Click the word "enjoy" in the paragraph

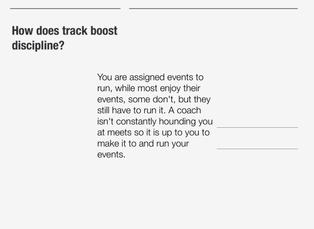coord(175,89)
